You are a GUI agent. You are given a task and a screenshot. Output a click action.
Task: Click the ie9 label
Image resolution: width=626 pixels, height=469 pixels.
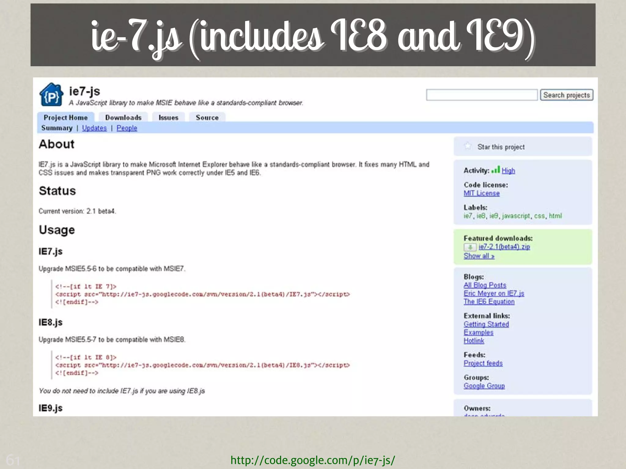click(494, 216)
